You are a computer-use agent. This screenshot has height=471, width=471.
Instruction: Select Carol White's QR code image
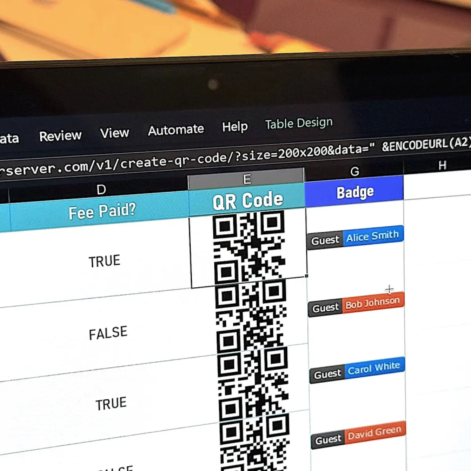point(254,383)
